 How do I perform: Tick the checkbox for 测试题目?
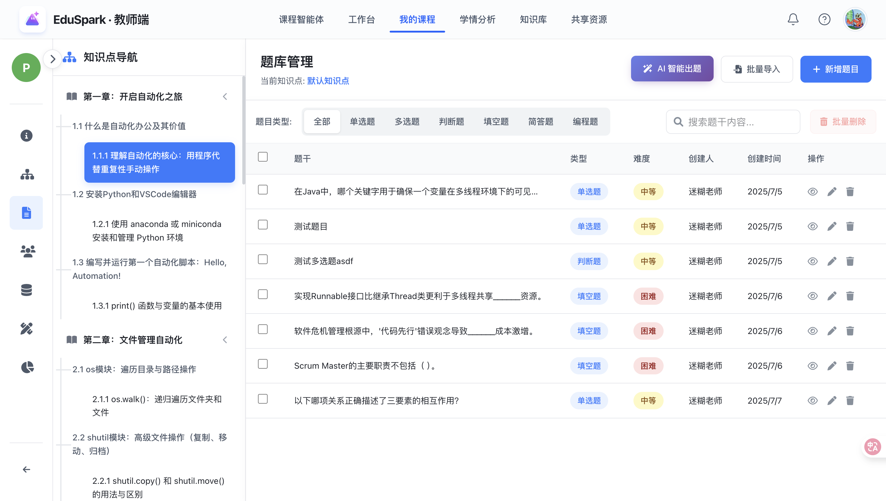[x=263, y=225]
